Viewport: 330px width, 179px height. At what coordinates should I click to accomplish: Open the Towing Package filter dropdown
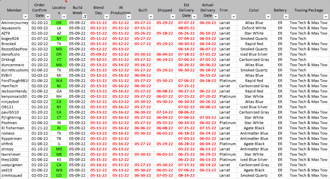tap(326, 16)
